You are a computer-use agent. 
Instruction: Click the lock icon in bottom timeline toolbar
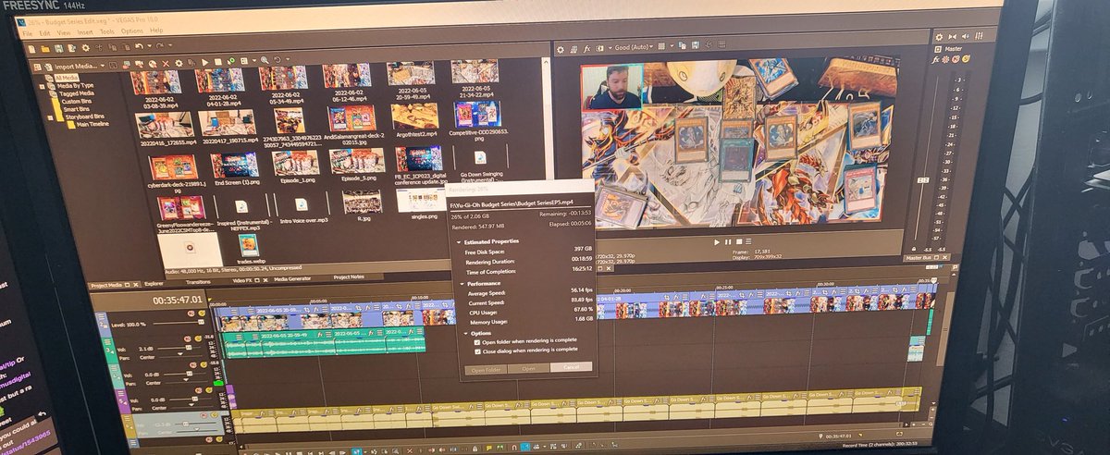[x=475, y=449]
